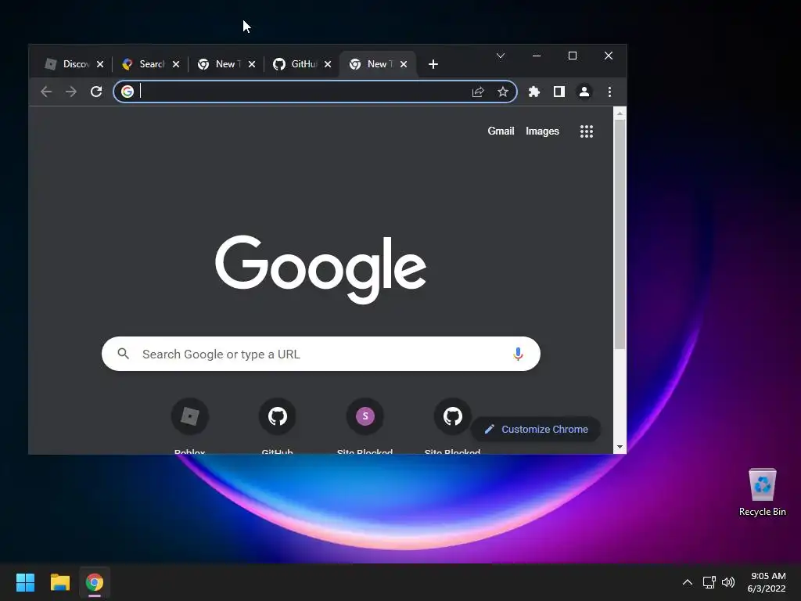Image resolution: width=801 pixels, height=601 pixels.
Task: Open Chrome's three-dot menu
Action: point(609,92)
